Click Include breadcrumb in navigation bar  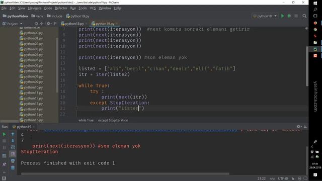54,16
